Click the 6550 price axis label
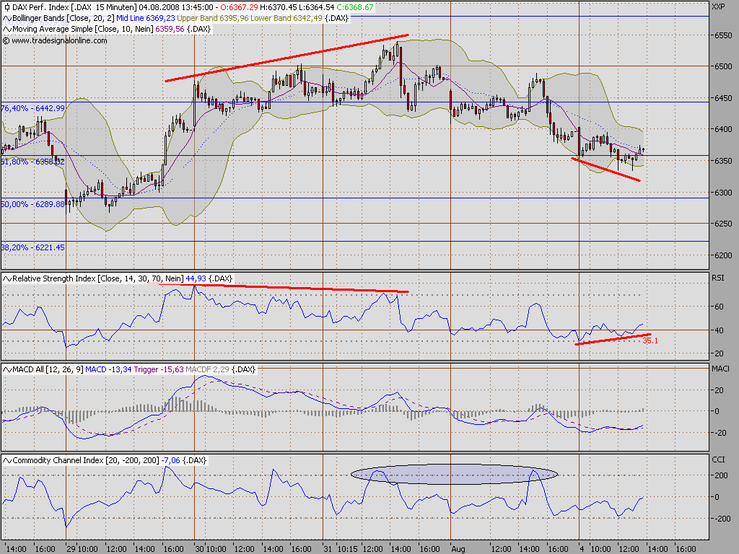This screenshot has width=739, height=554. [723, 35]
